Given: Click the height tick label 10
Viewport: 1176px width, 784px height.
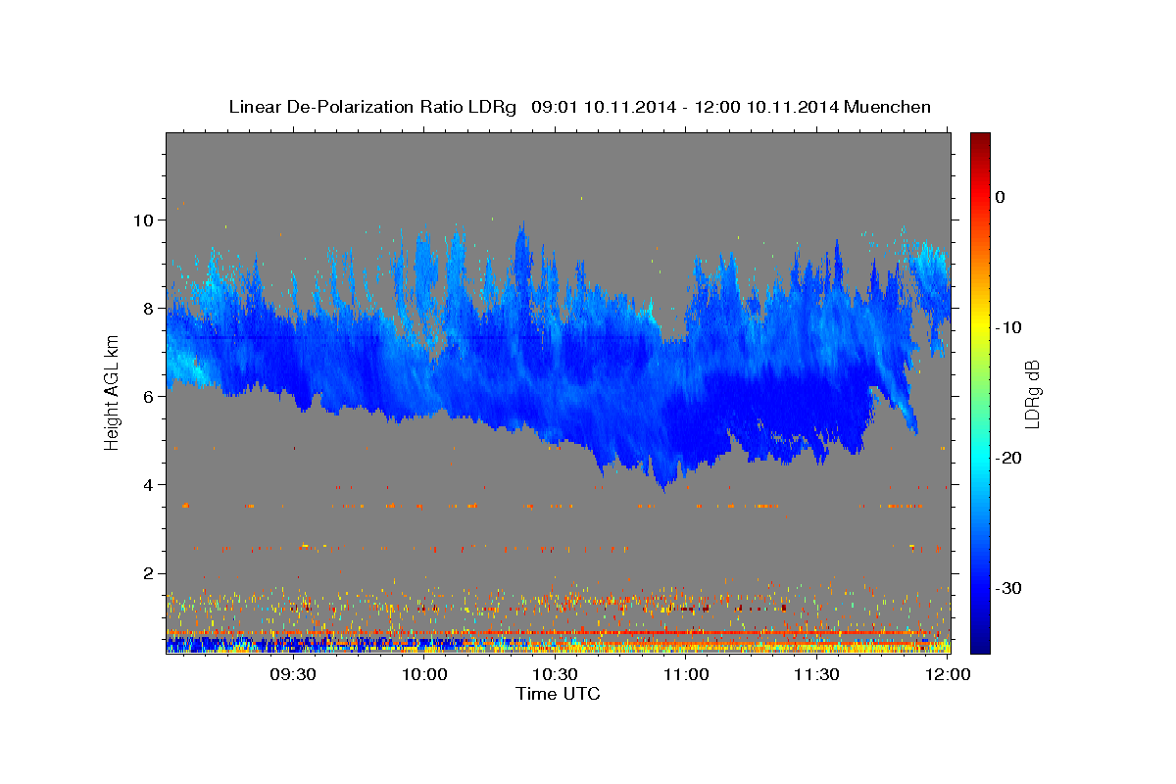Looking at the screenshot, I should coord(145,220).
